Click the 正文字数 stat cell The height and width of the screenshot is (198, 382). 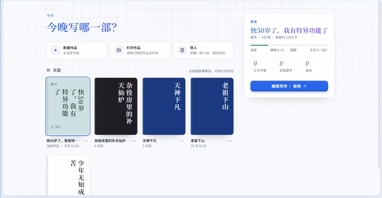(x=264, y=67)
